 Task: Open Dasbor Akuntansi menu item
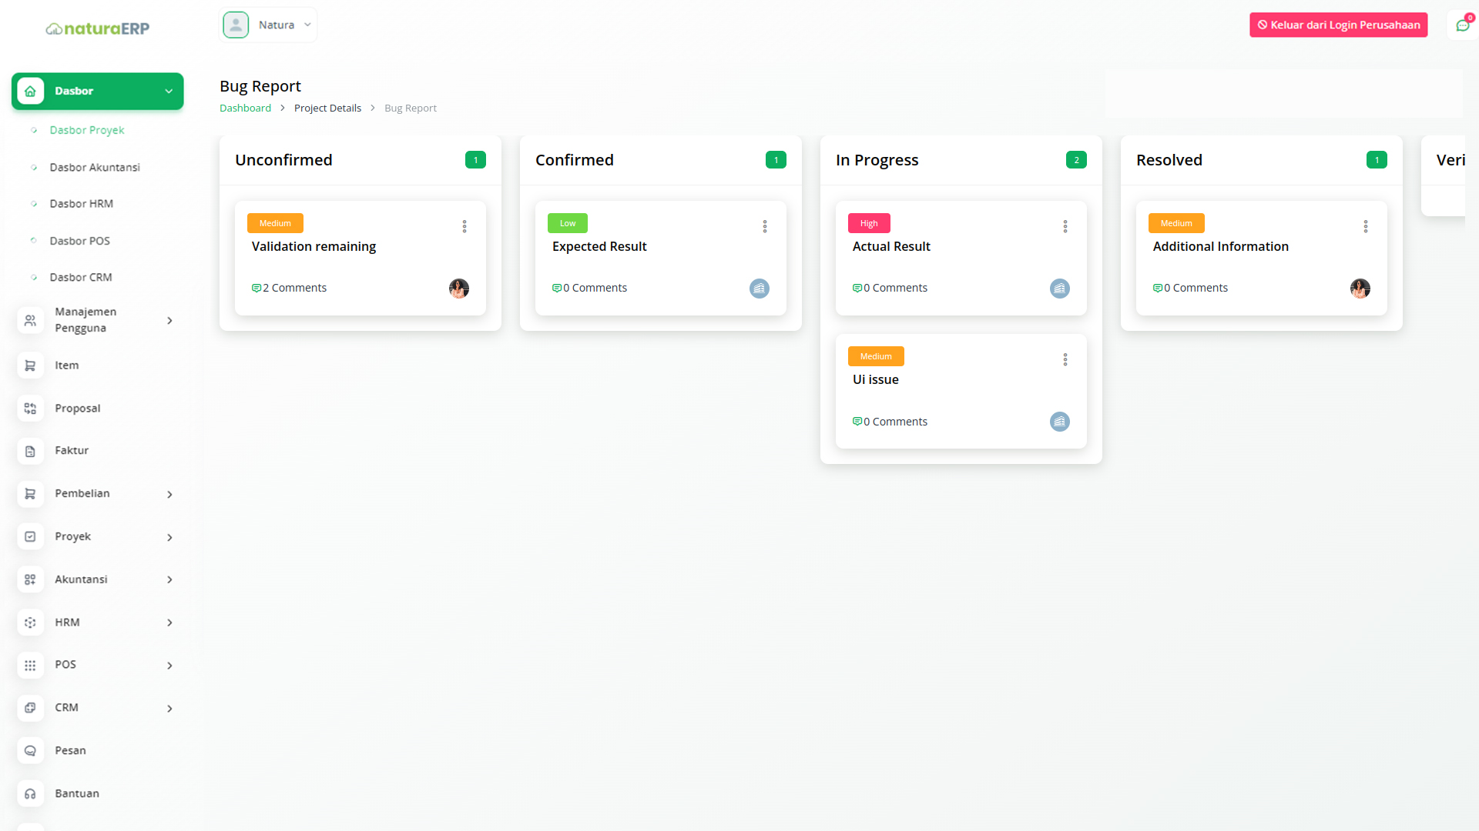pyautogui.click(x=95, y=168)
